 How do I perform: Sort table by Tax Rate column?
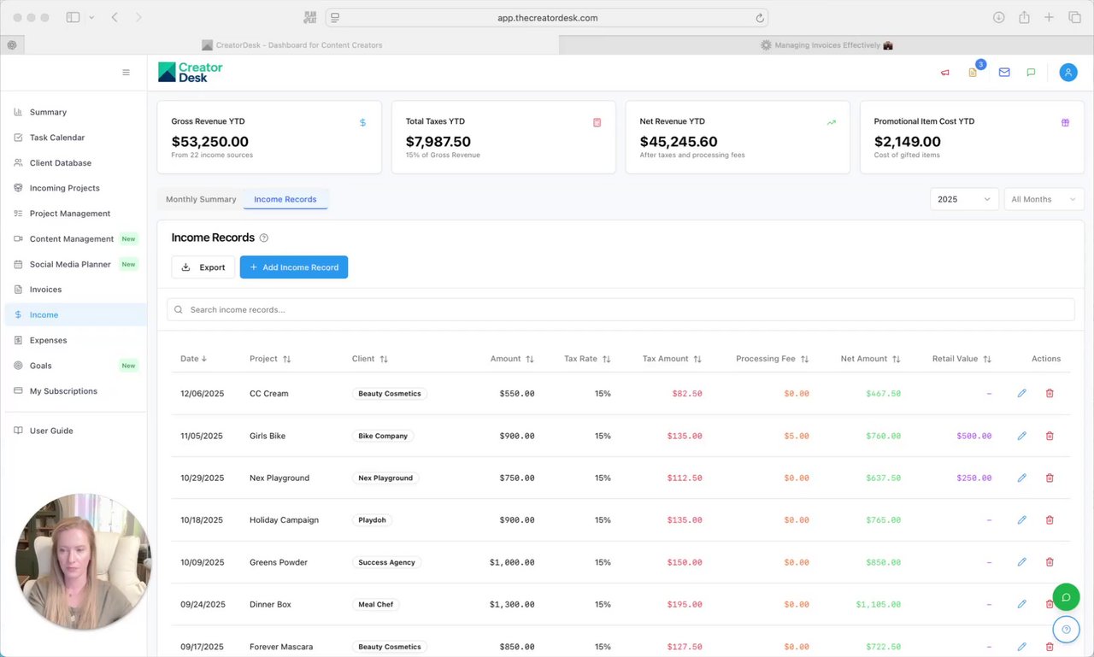588,359
